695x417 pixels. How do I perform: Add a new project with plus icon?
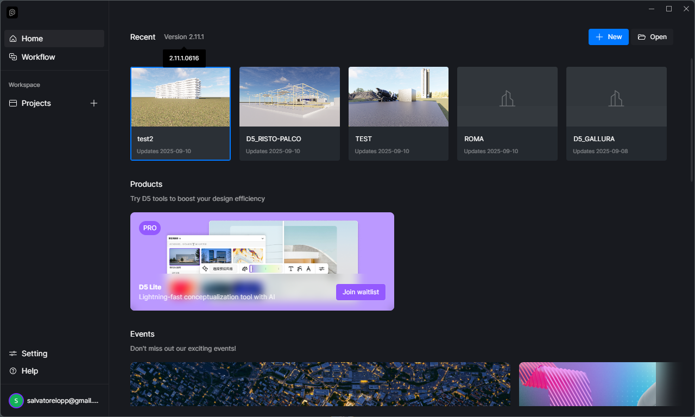click(94, 103)
